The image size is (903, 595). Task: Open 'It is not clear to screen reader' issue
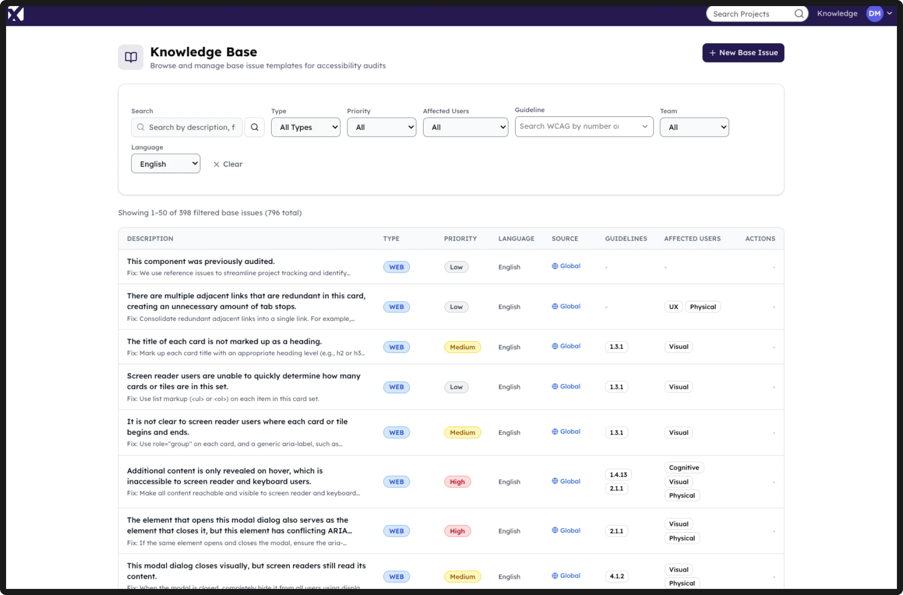tap(237, 427)
